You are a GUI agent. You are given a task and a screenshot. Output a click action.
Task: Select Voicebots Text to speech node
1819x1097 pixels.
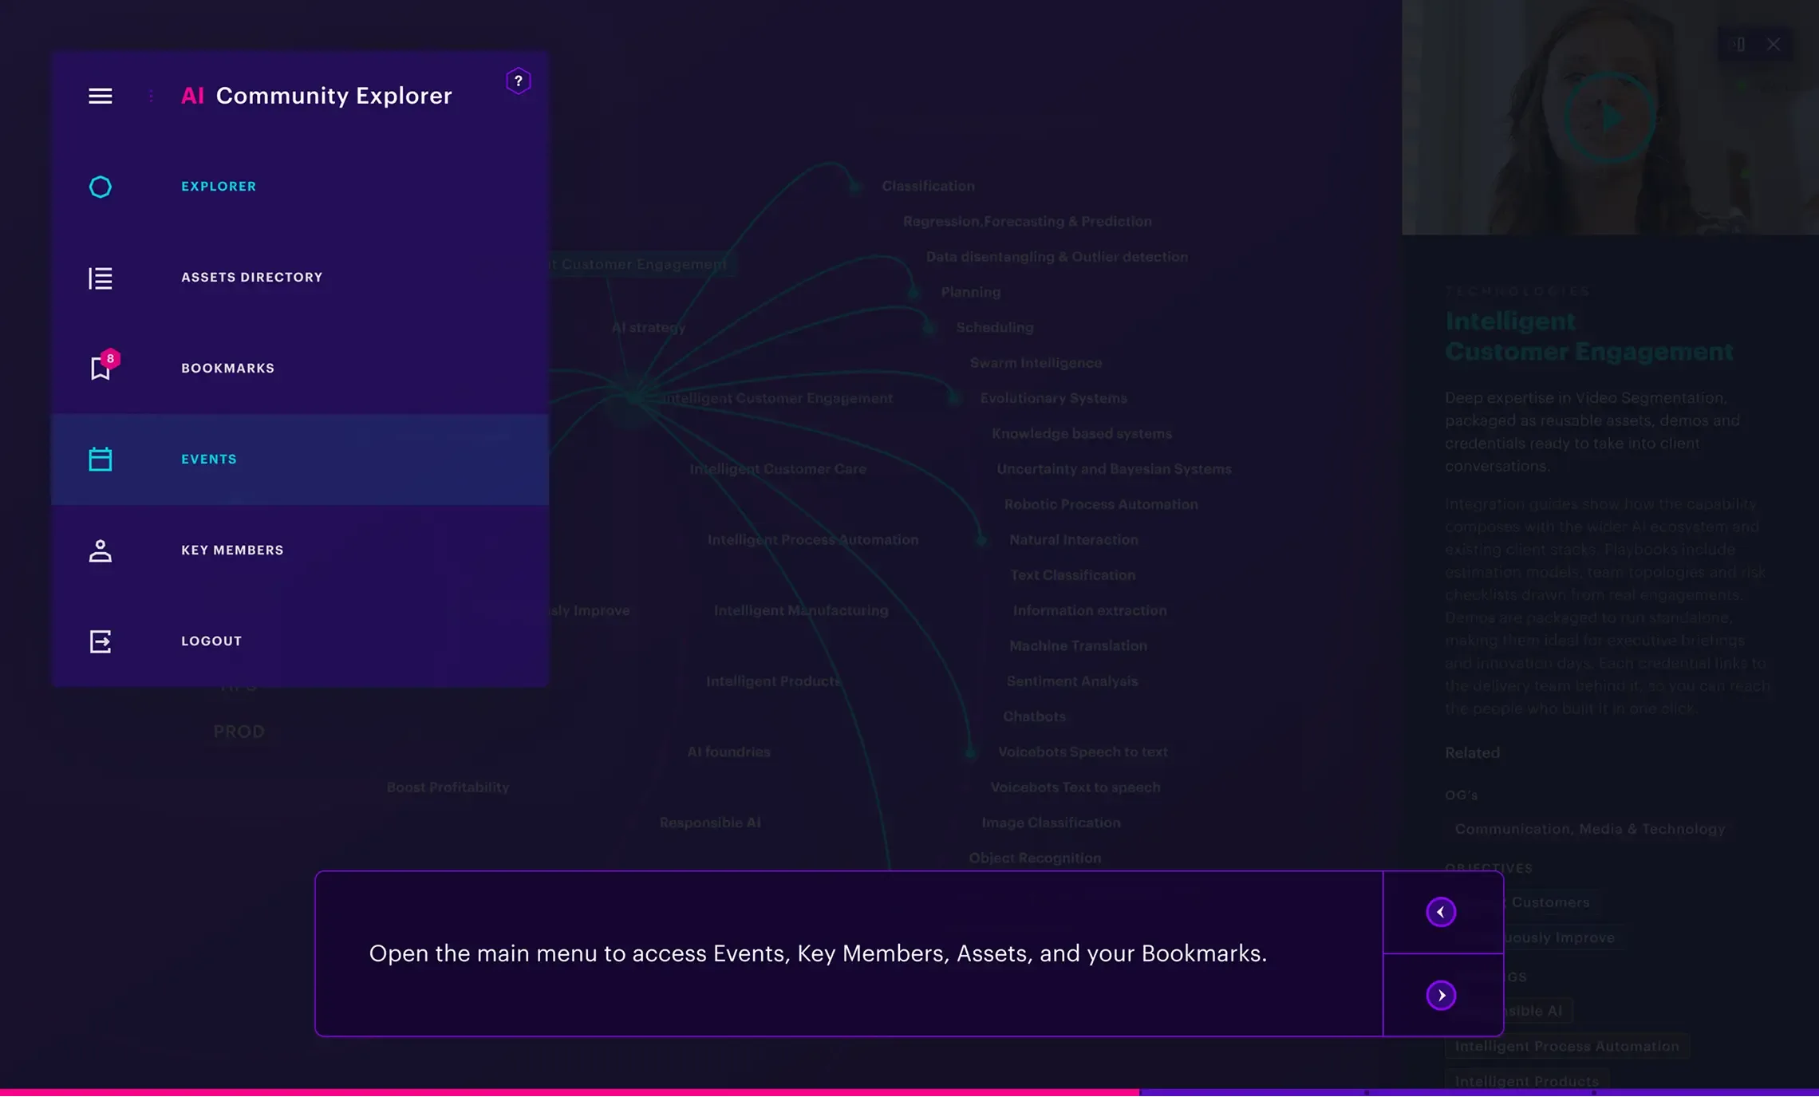(1075, 787)
